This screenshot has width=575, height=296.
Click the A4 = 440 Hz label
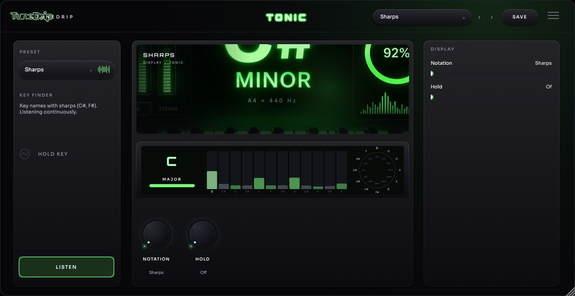point(272,101)
